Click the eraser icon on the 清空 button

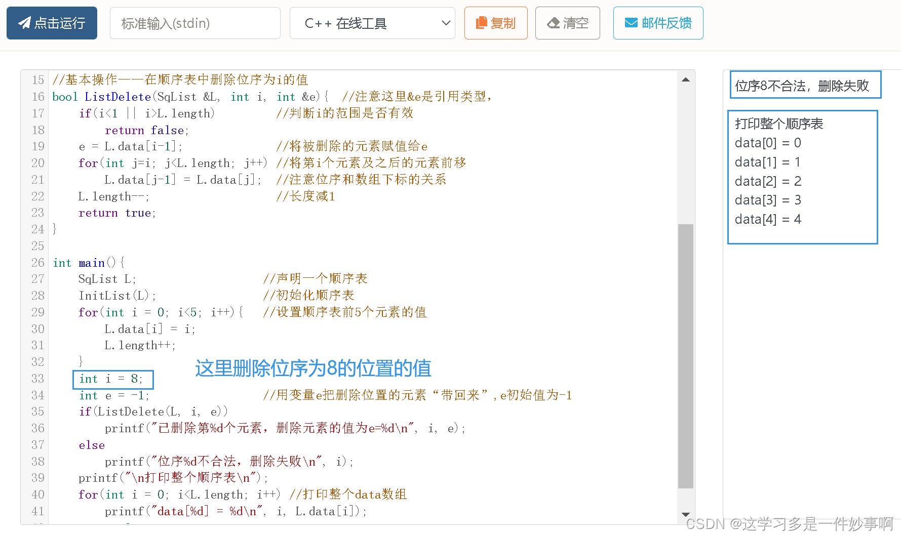(x=554, y=23)
